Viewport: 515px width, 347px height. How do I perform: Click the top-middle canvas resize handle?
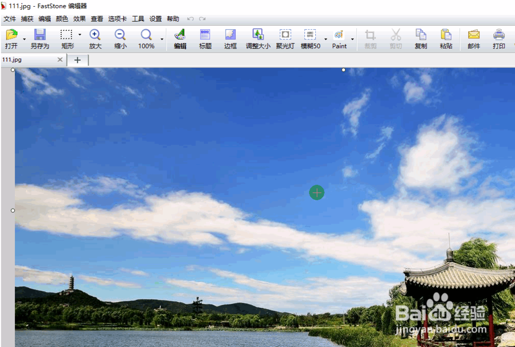344,70
